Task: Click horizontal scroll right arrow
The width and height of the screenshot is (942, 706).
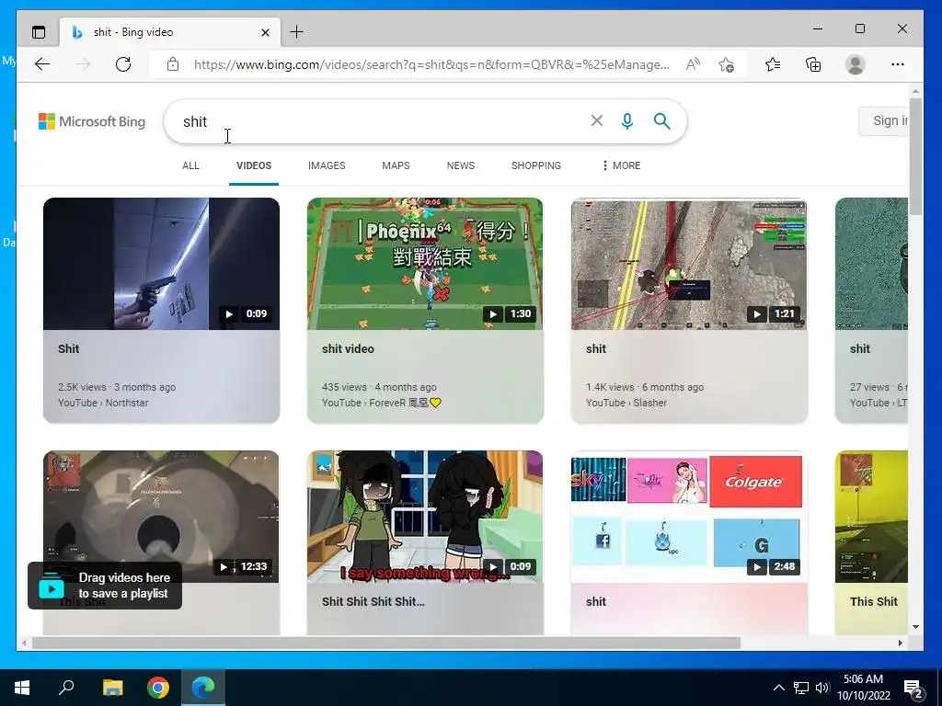Action: [900, 643]
